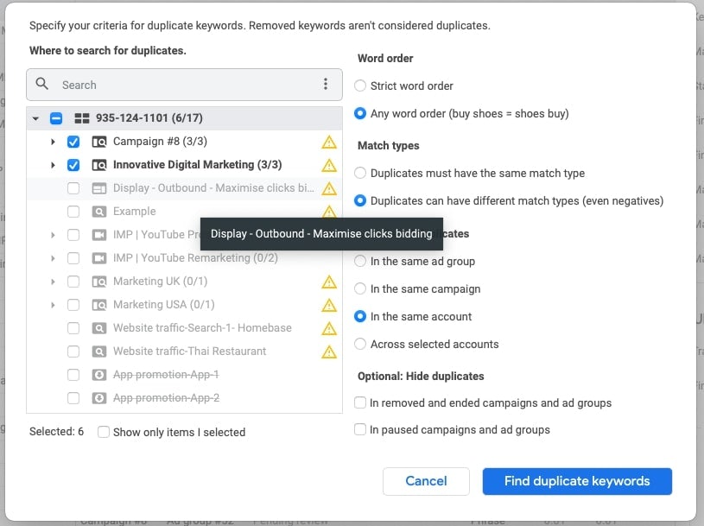Check hide duplicates in paused campaigns
The image size is (704, 526).
click(360, 429)
